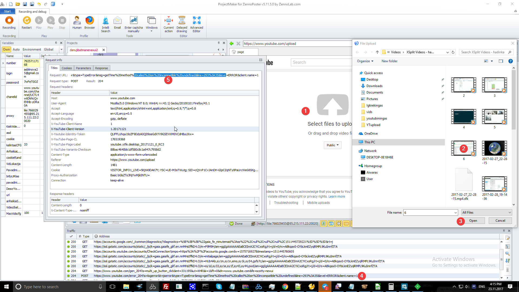Image resolution: width=519 pixels, height=292 pixels.
Task: Click the Learn more link on YouTube page
Action: [337, 197]
